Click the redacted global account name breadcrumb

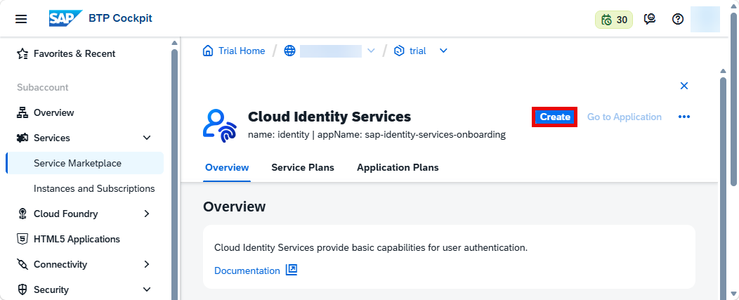330,51
